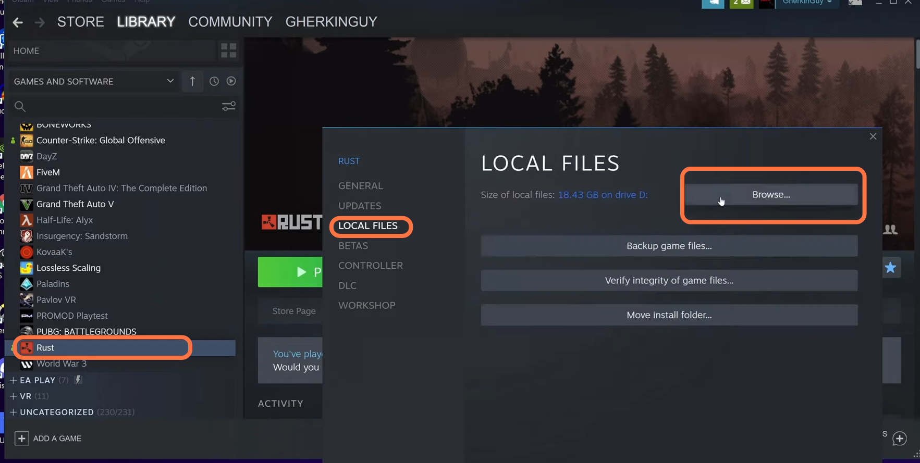
Task: Open GherkinGuy account dropdown
Action: coord(807,3)
